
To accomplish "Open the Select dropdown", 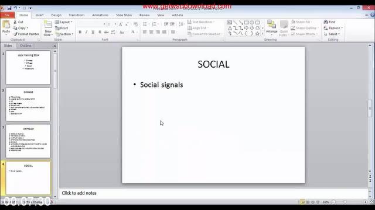I will tap(332, 34).
